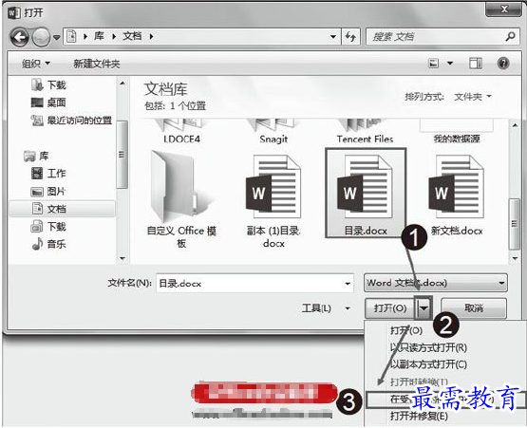This screenshot has height=428, width=527.
Task: Expand the address bar history dropdown
Action: click(333, 36)
